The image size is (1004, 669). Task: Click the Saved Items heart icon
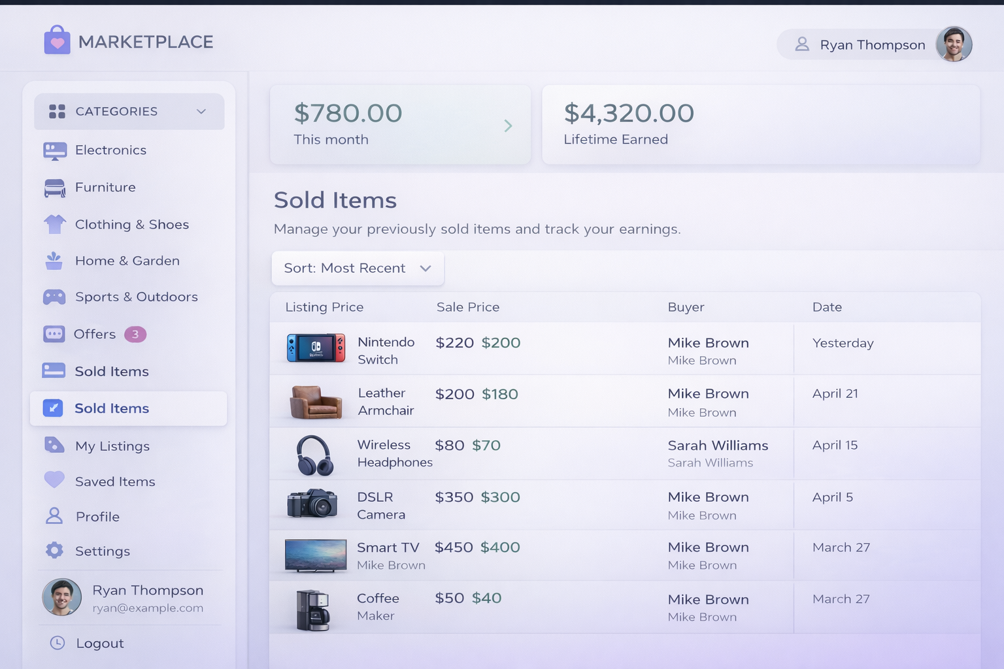point(54,480)
